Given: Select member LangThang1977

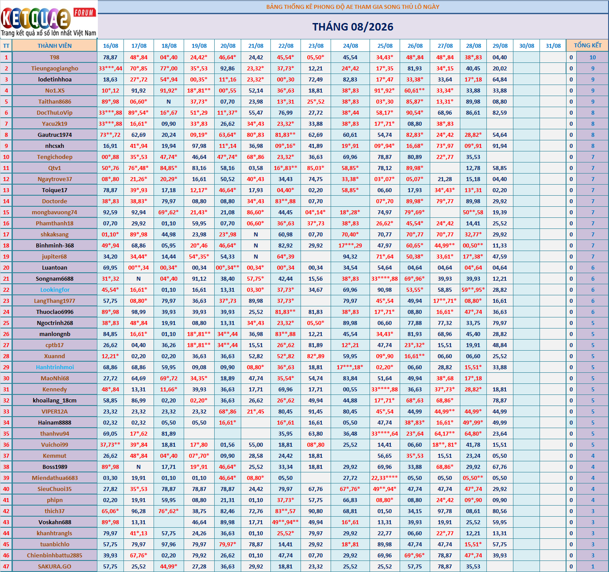Looking at the screenshot, I should (x=54, y=301).
